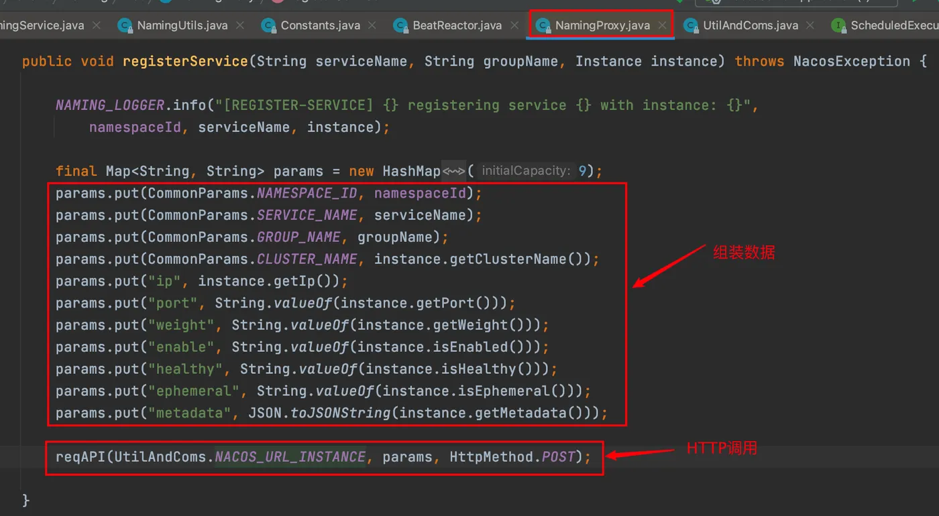Click the HashMap constructor name

tap(412, 171)
